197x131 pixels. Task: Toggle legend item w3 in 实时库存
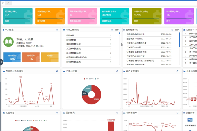click(x=45, y=120)
